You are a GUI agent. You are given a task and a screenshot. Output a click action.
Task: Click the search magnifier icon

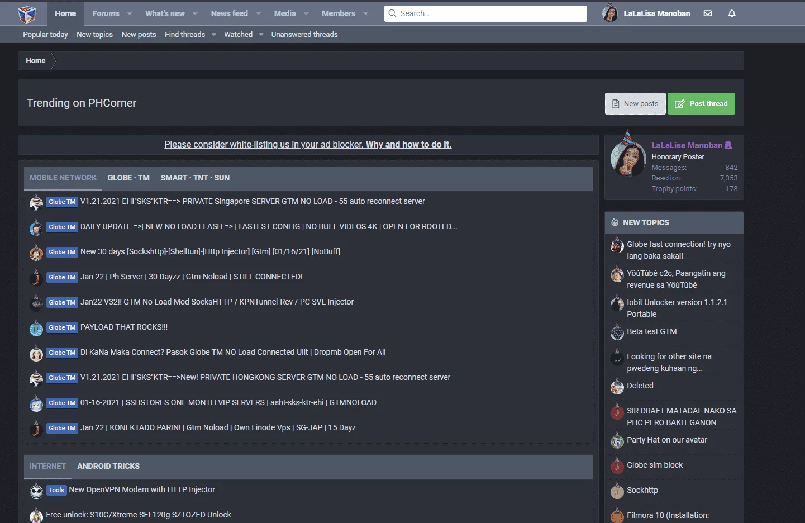click(x=392, y=13)
